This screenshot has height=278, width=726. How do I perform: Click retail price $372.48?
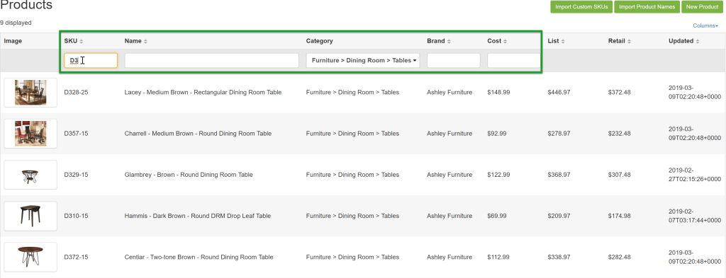coord(620,93)
